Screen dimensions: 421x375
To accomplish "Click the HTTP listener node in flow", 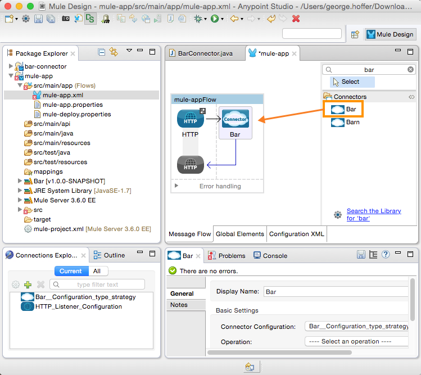I will 190,119.
